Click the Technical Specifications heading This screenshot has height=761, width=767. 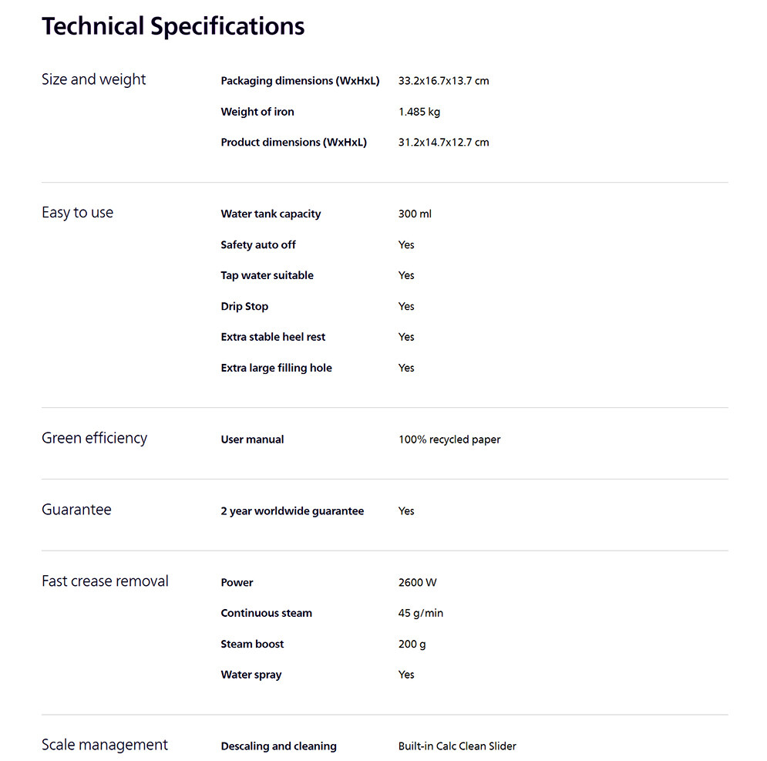(x=173, y=26)
